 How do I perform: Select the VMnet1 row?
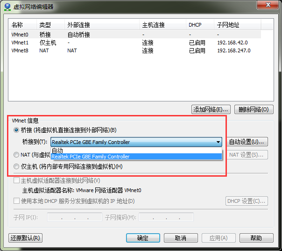pos(136,43)
